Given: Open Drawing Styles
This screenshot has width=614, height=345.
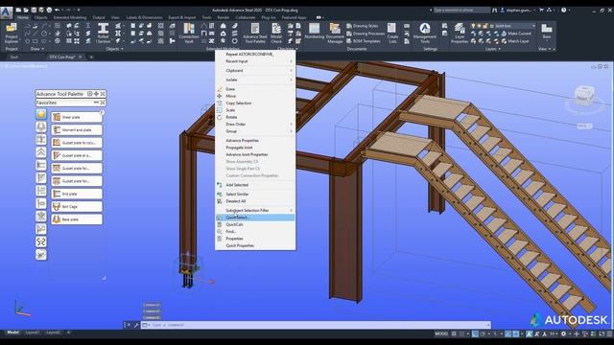Looking at the screenshot, I should [x=363, y=26].
